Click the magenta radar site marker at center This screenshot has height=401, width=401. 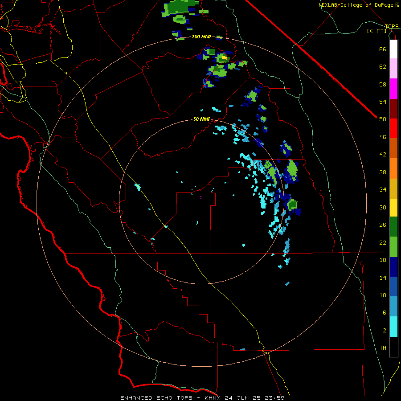point(201,197)
